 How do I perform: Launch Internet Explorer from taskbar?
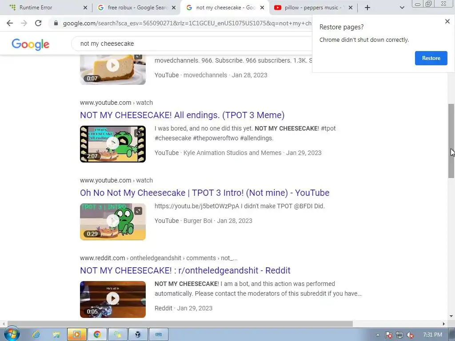coord(36,335)
